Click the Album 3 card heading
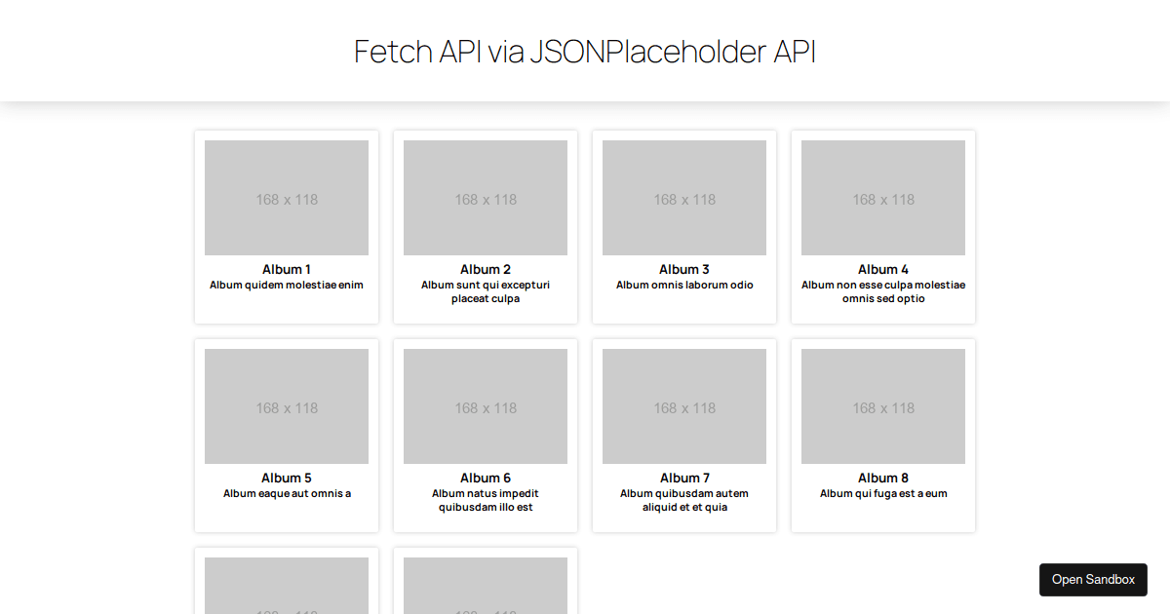The image size is (1170, 614). pyautogui.click(x=683, y=269)
